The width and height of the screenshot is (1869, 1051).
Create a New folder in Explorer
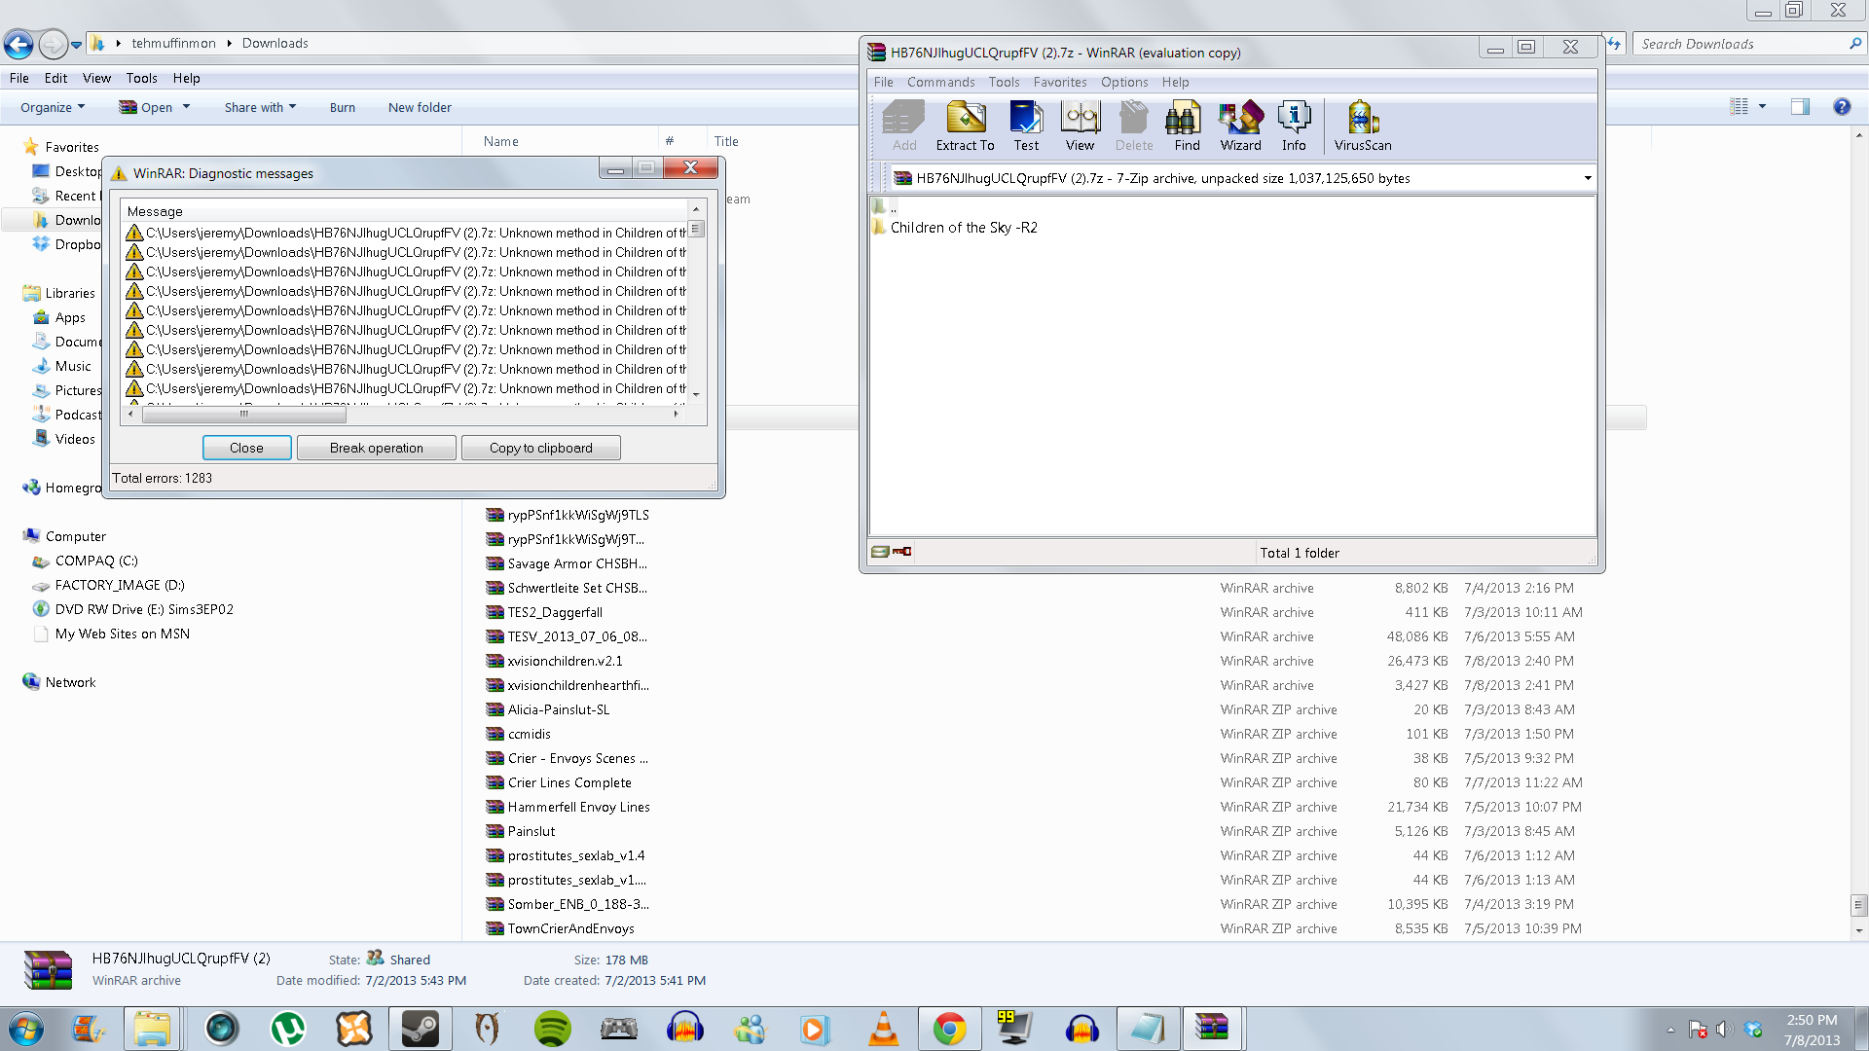click(x=420, y=107)
